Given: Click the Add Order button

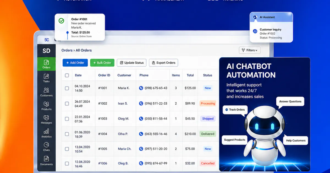Looking at the screenshot, I should (75, 63).
